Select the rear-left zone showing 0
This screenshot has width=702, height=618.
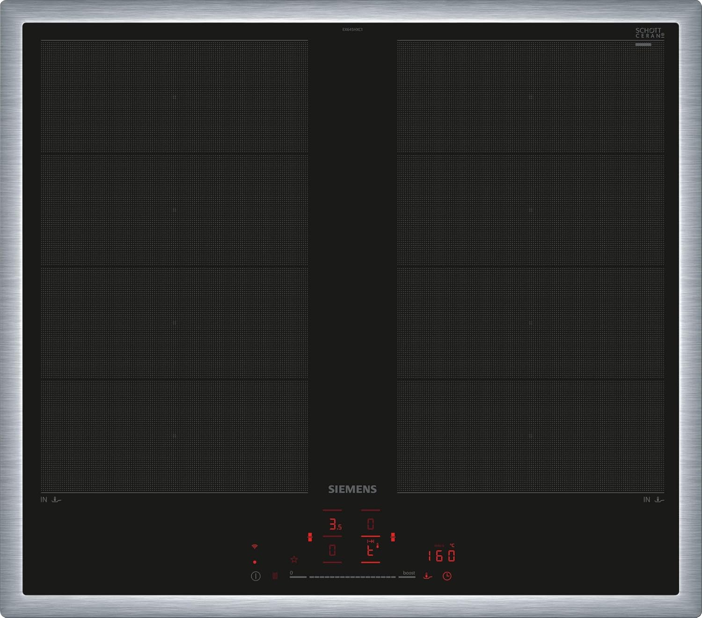(x=332, y=550)
